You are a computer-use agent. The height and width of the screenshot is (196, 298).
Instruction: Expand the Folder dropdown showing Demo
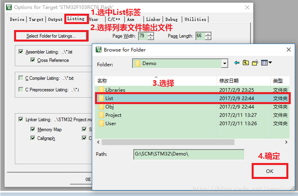point(225,63)
